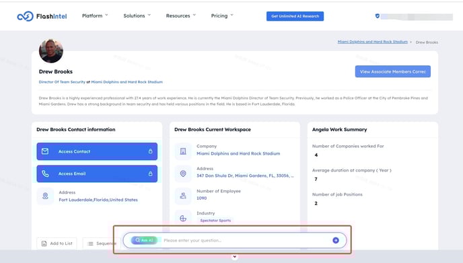Screen dimensions: 463x263
Task: Click the phone icon on Access Email
Action: click(x=45, y=174)
